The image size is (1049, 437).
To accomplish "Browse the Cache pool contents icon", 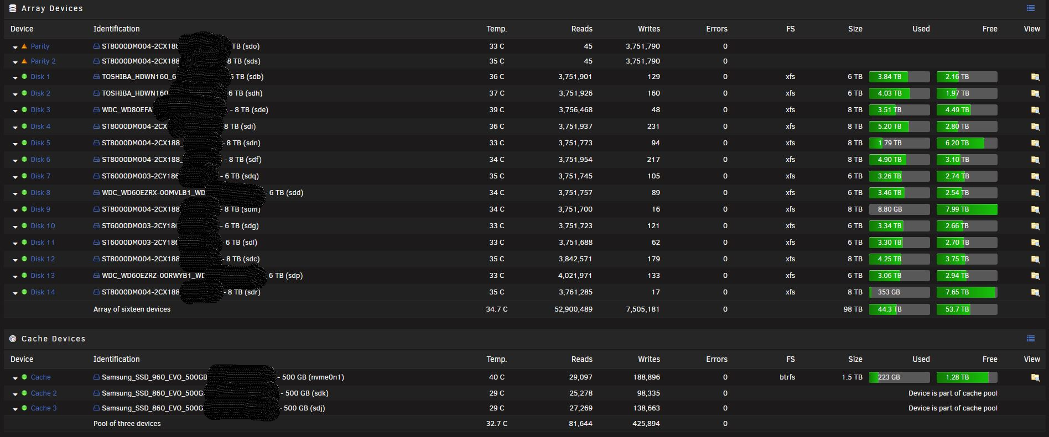I will pos(1035,377).
